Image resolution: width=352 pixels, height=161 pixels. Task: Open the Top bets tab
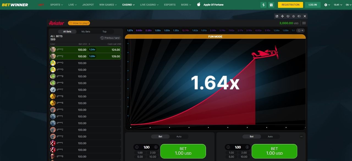tap(105, 32)
